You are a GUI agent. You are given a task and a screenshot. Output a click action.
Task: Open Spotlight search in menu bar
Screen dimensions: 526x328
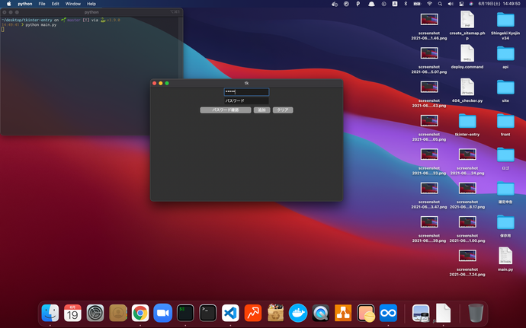(x=440, y=4)
